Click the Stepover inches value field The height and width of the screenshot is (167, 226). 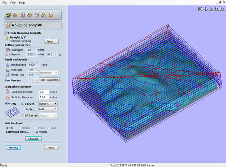pyautogui.click(x=31, y=55)
